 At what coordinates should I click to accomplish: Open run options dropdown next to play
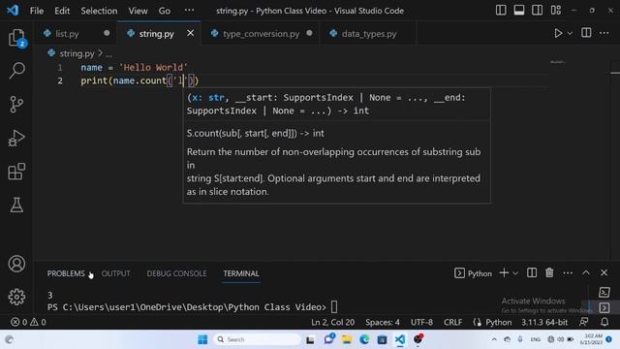570,34
